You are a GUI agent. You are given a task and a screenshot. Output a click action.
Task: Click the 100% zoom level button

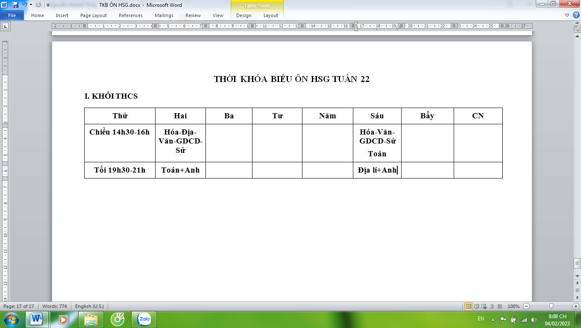tap(514, 306)
